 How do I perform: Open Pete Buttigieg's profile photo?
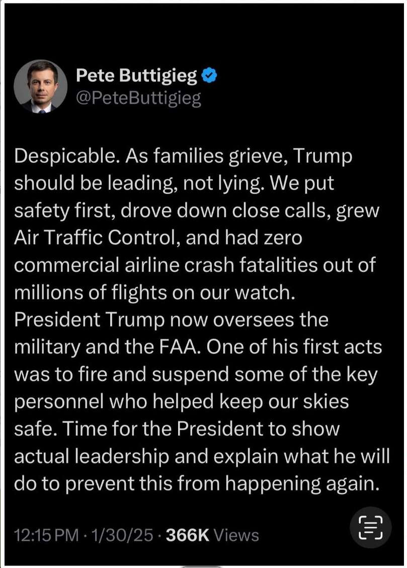click(40, 86)
